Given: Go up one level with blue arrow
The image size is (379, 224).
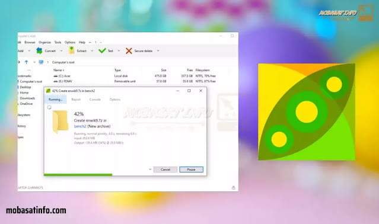Looking at the screenshot, I should click(26, 62).
